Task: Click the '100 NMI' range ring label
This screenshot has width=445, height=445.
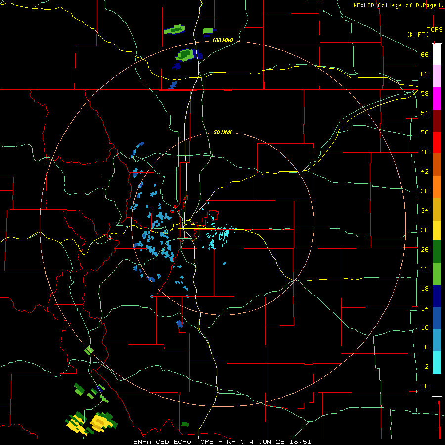Action: click(222, 40)
